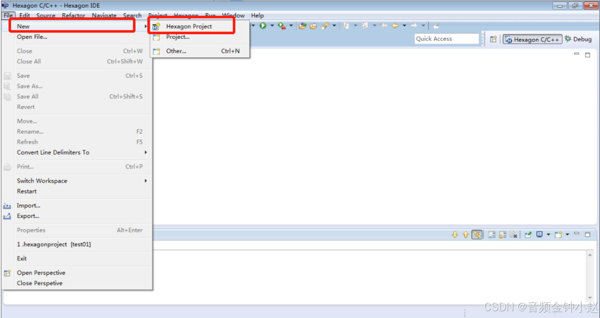Click the console scrollbar down arrow
This screenshot has height=318, width=600.
pos(590,298)
